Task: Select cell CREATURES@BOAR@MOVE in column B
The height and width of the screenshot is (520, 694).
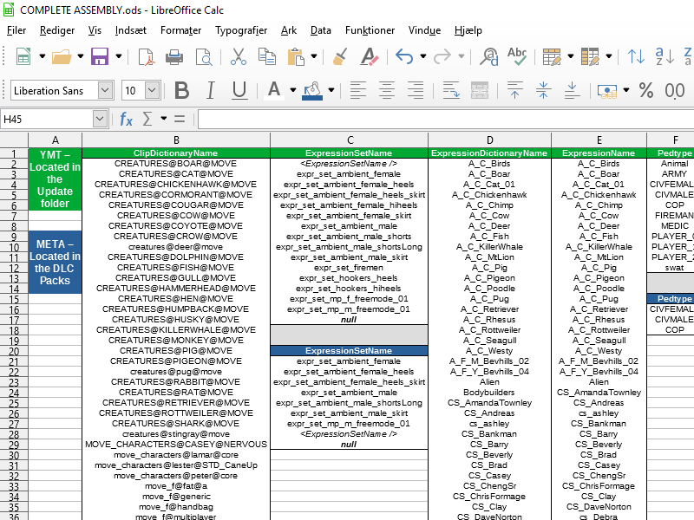Action: (176, 164)
